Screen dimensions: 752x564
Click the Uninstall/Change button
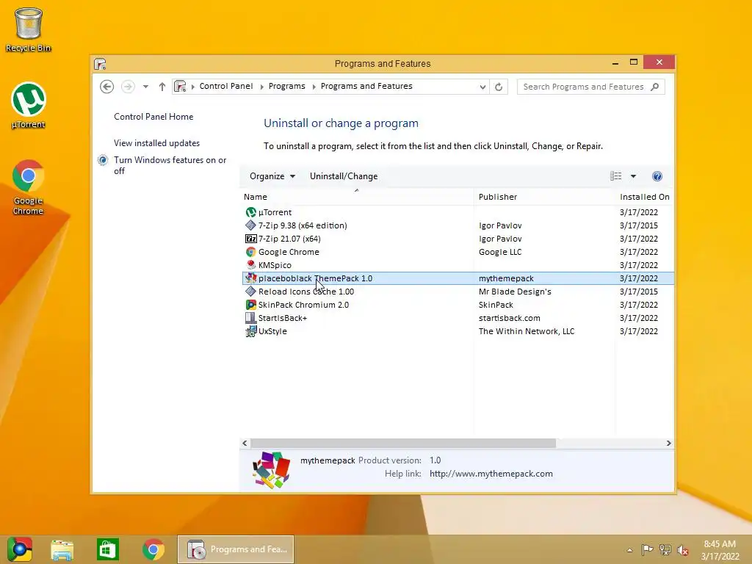click(x=344, y=176)
